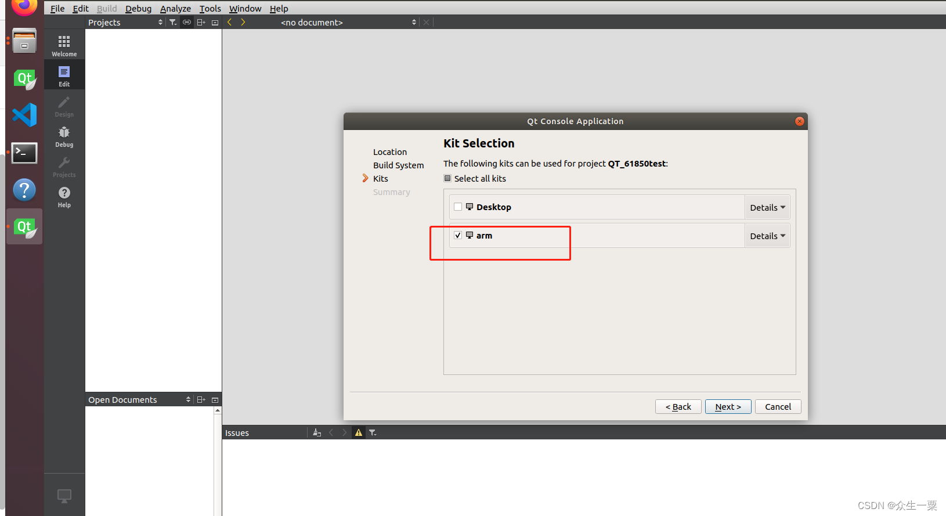This screenshot has width=946, height=516.
Task: Close the Open Documents pane
Action: (x=215, y=399)
